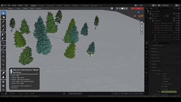
Task: Toggle botaniq collection exclude checkbox
Action: coord(174,18)
